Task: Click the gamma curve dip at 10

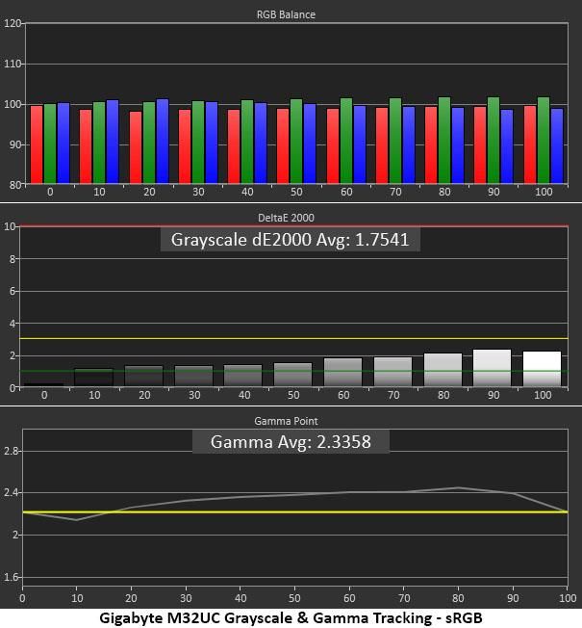Action: (x=77, y=520)
